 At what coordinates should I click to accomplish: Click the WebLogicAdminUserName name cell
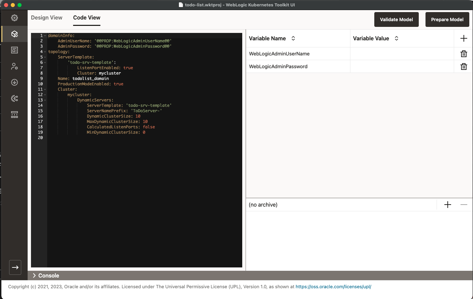pyautogui.click(x=298, y=54)
